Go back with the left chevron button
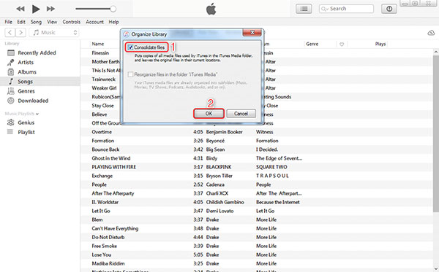439x272 pixels. tap(10, 33)
